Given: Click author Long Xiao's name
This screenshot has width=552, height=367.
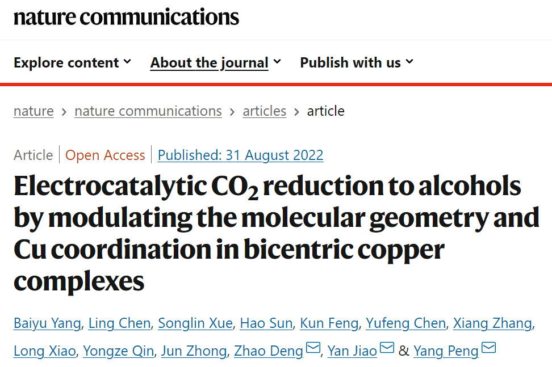Looking at the screenshot, I should coord(44,351).
